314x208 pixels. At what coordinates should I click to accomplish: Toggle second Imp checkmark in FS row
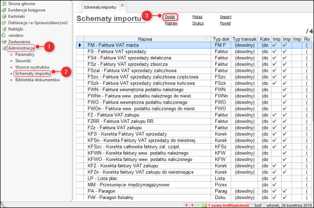click(285, 52)
